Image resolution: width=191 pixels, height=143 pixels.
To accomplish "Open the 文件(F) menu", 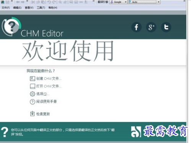I will coord(6,8).
